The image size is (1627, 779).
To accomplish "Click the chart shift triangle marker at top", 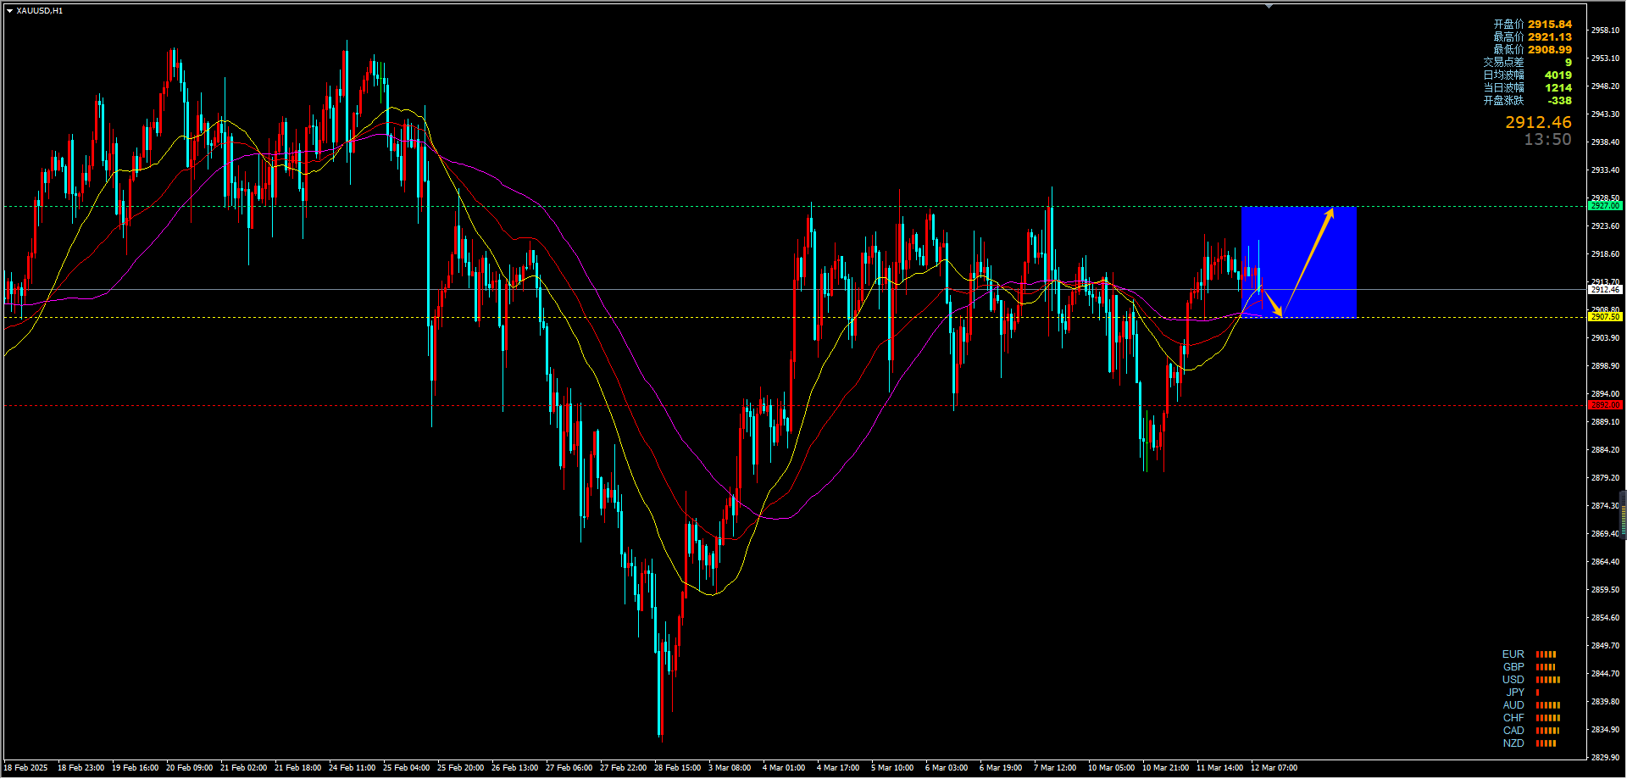I will (x=1269, y=6).
